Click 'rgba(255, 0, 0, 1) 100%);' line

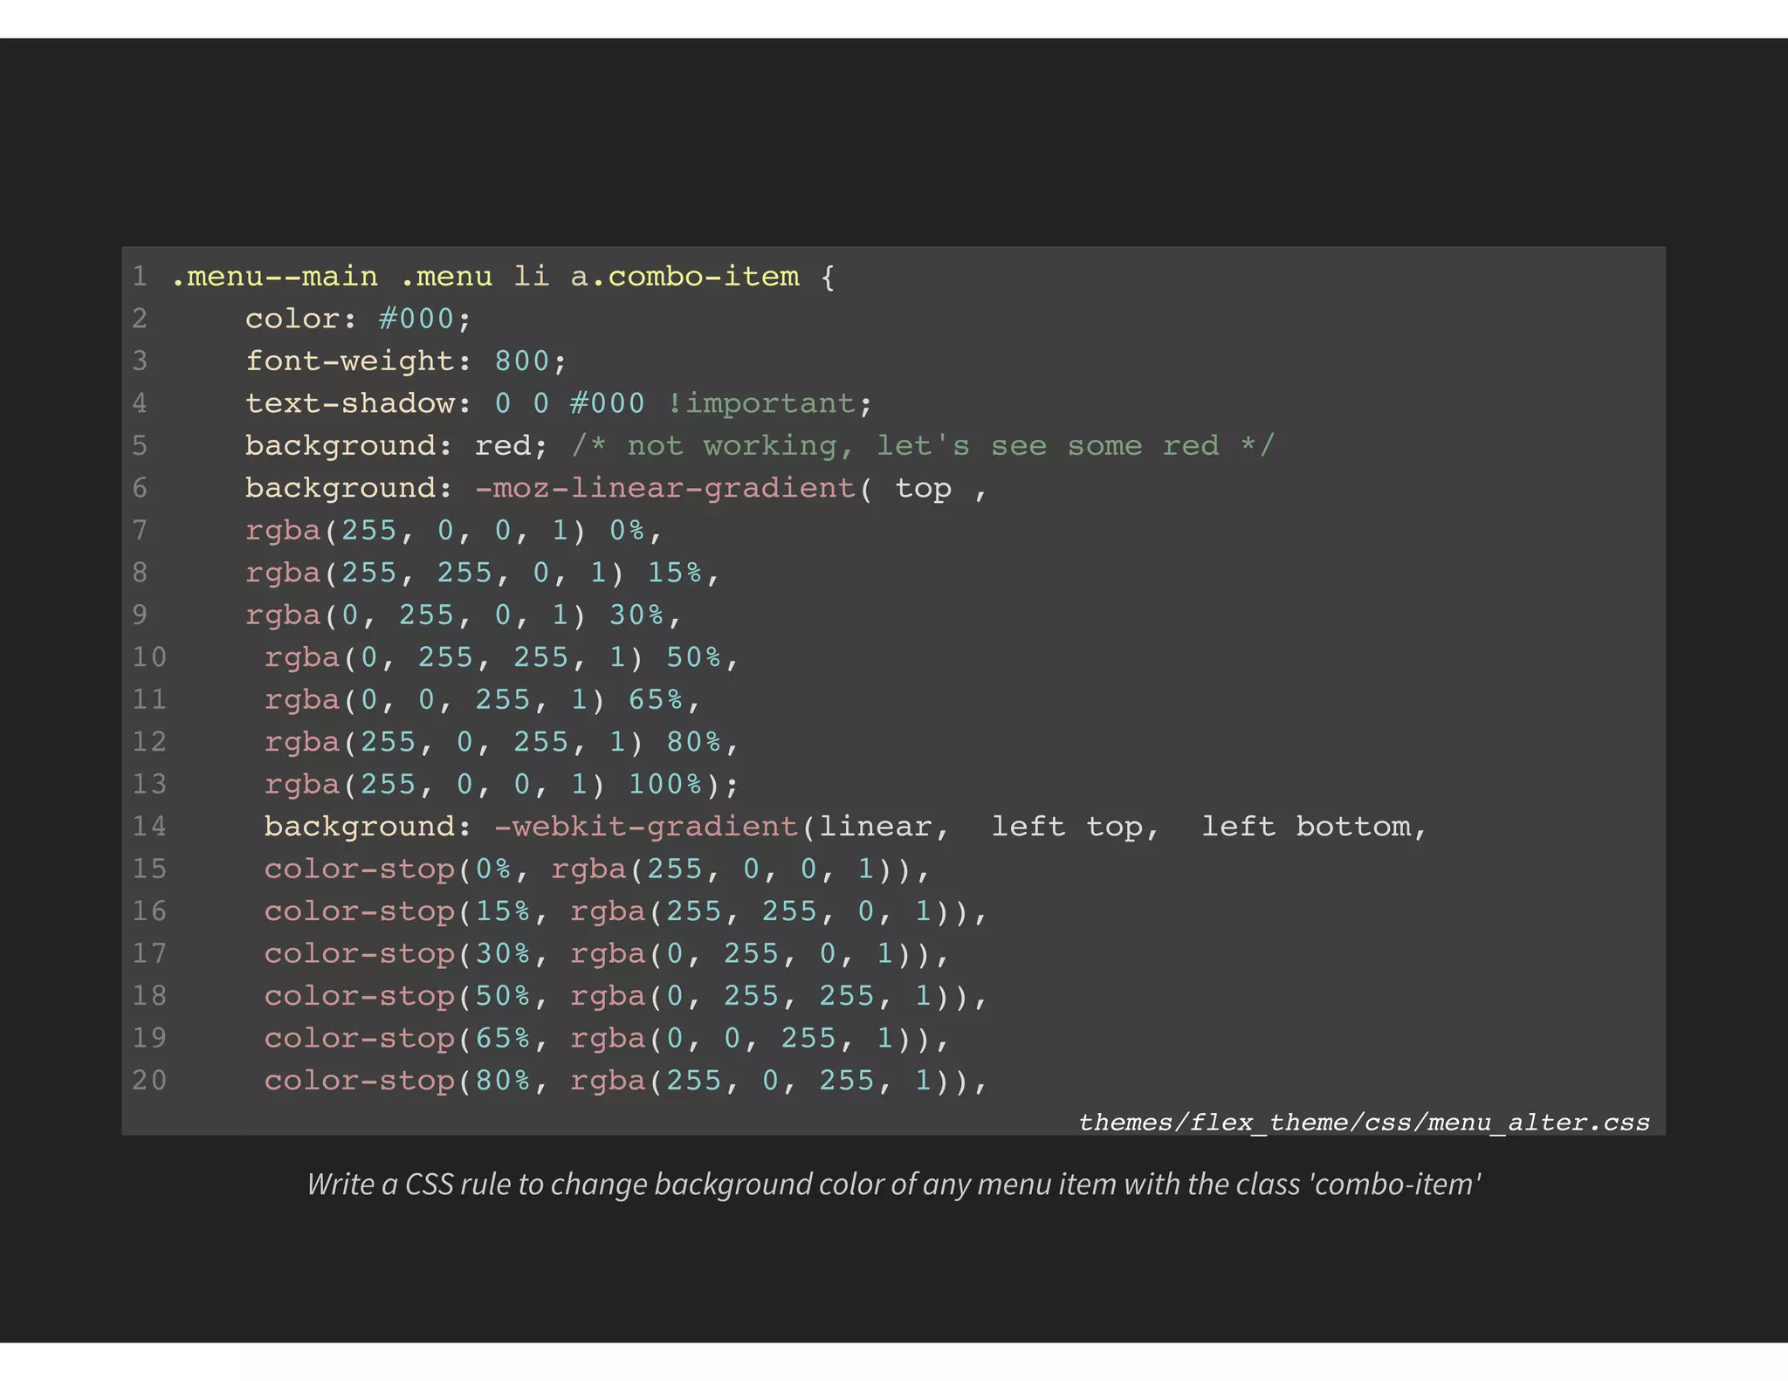pos(502,785)
